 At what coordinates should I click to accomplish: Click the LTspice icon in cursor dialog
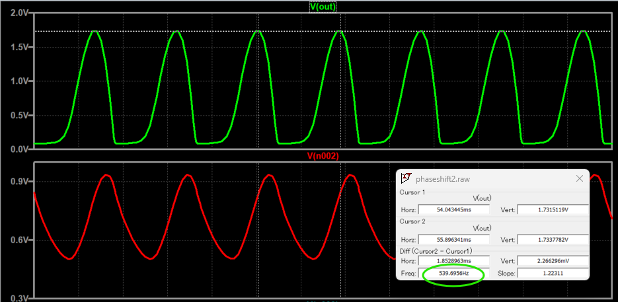coord(406,178)
